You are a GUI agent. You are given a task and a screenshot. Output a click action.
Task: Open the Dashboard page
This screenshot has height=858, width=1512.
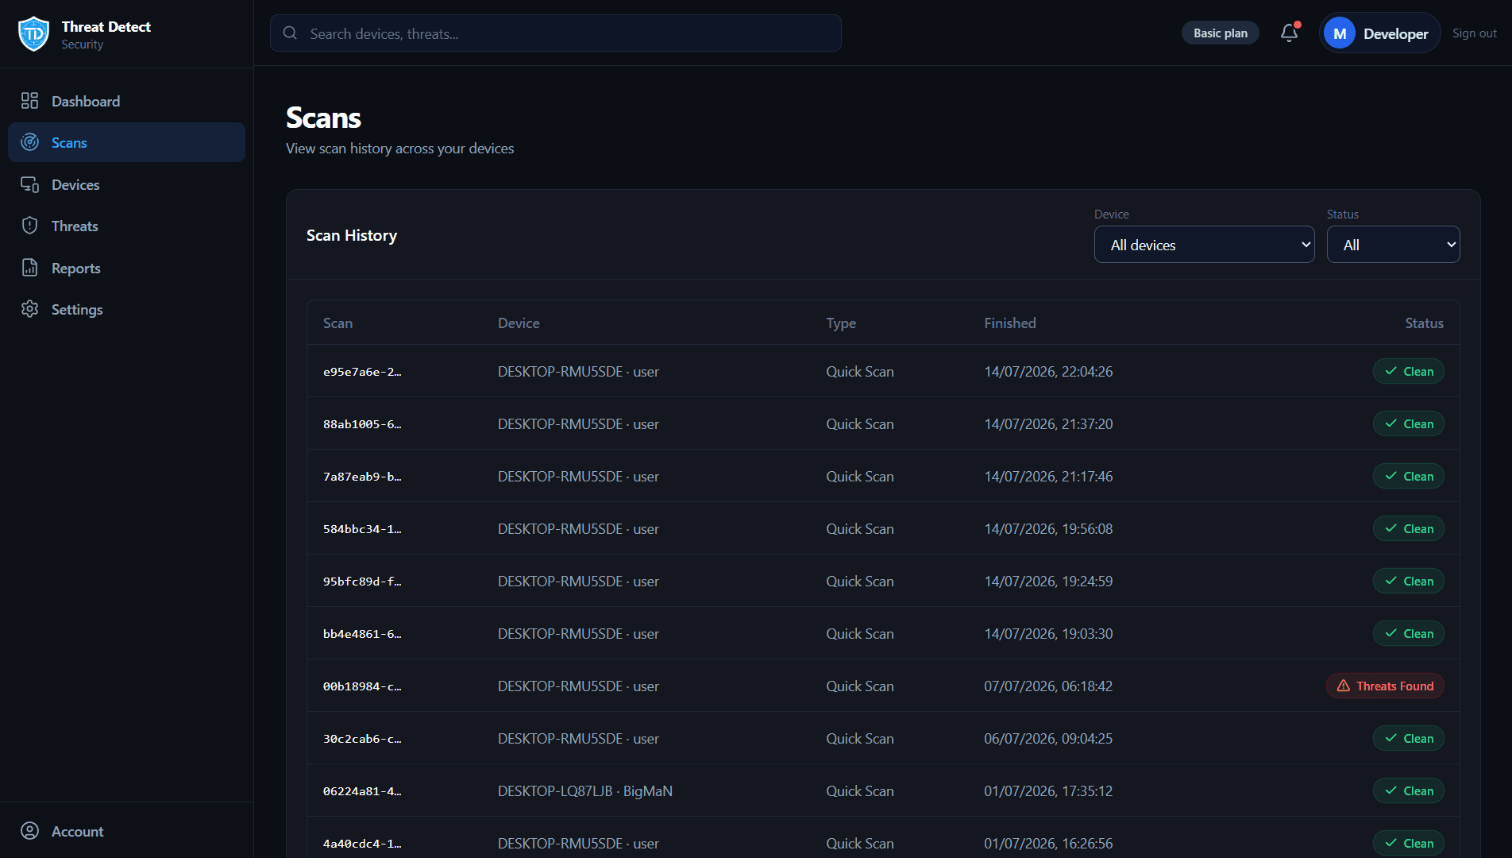point(126,101)
